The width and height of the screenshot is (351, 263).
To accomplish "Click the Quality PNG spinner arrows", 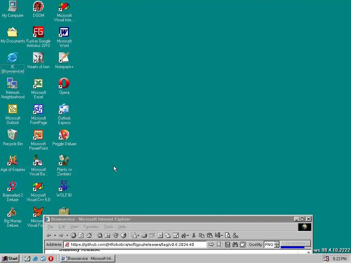I will point(277,245).
